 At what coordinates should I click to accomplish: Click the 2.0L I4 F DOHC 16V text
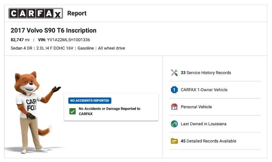55,48
